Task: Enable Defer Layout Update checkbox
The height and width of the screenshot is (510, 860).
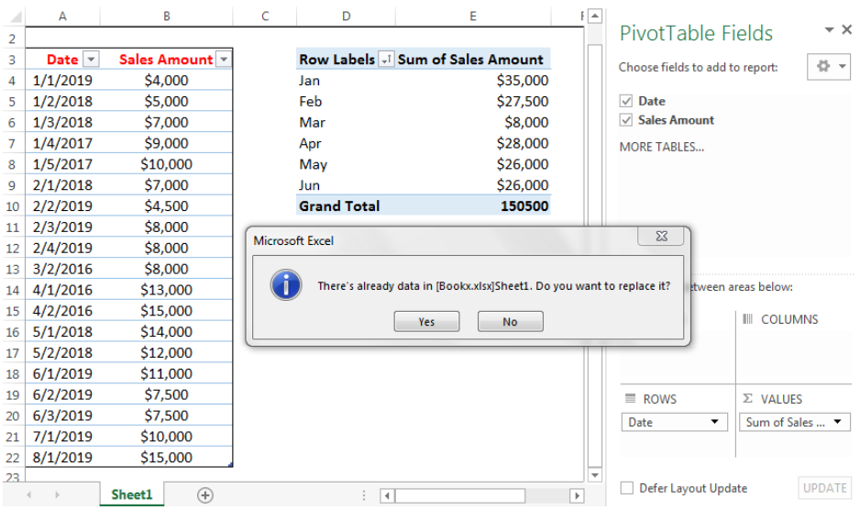Action: (x=626, y=488)
